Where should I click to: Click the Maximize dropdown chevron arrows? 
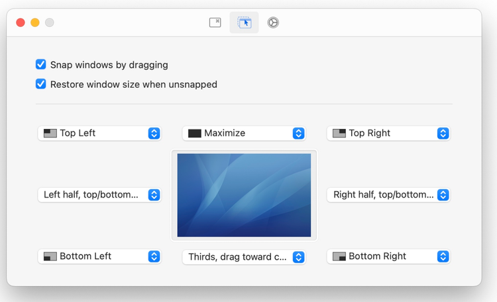click(x=298, y=133)
